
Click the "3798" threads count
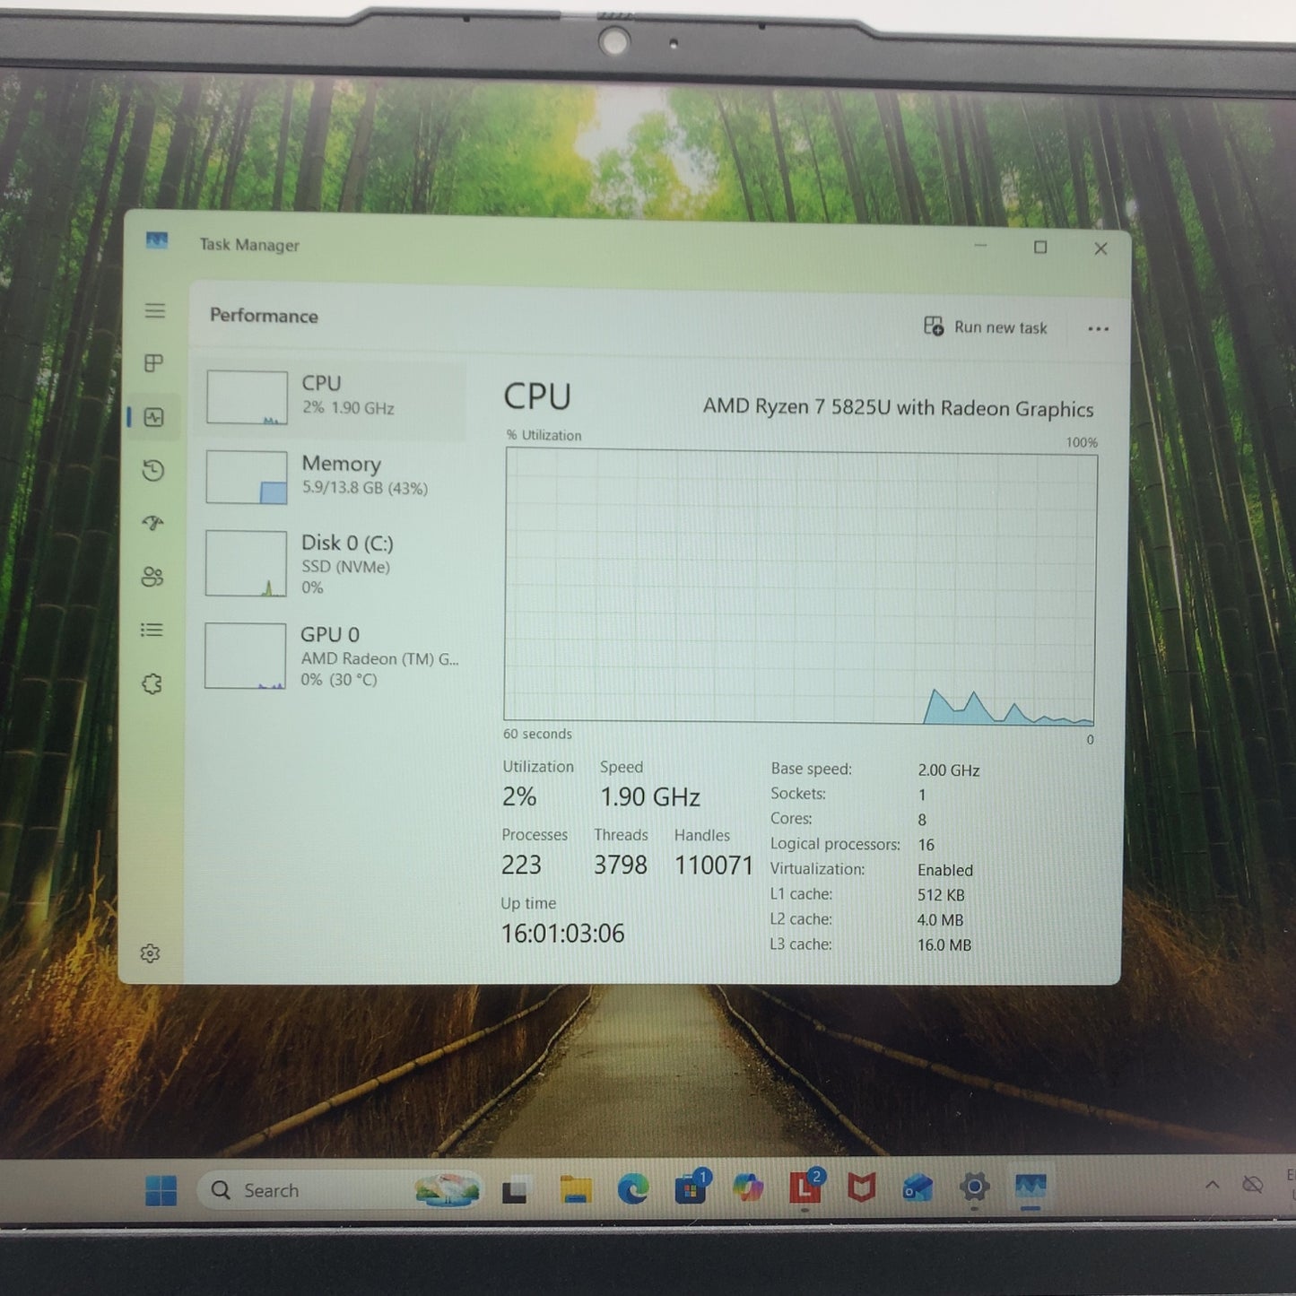(x=621, y=865)
